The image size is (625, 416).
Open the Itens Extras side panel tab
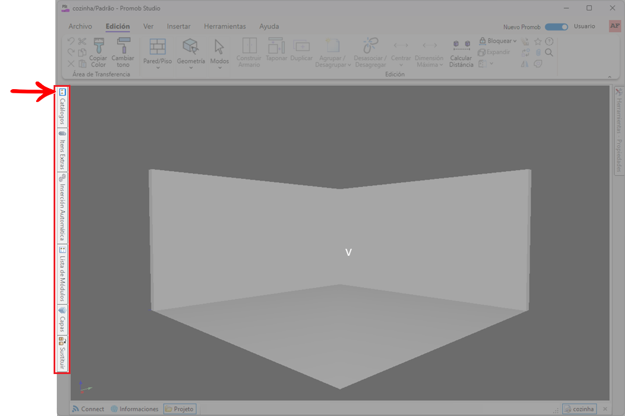coord(62,150)
